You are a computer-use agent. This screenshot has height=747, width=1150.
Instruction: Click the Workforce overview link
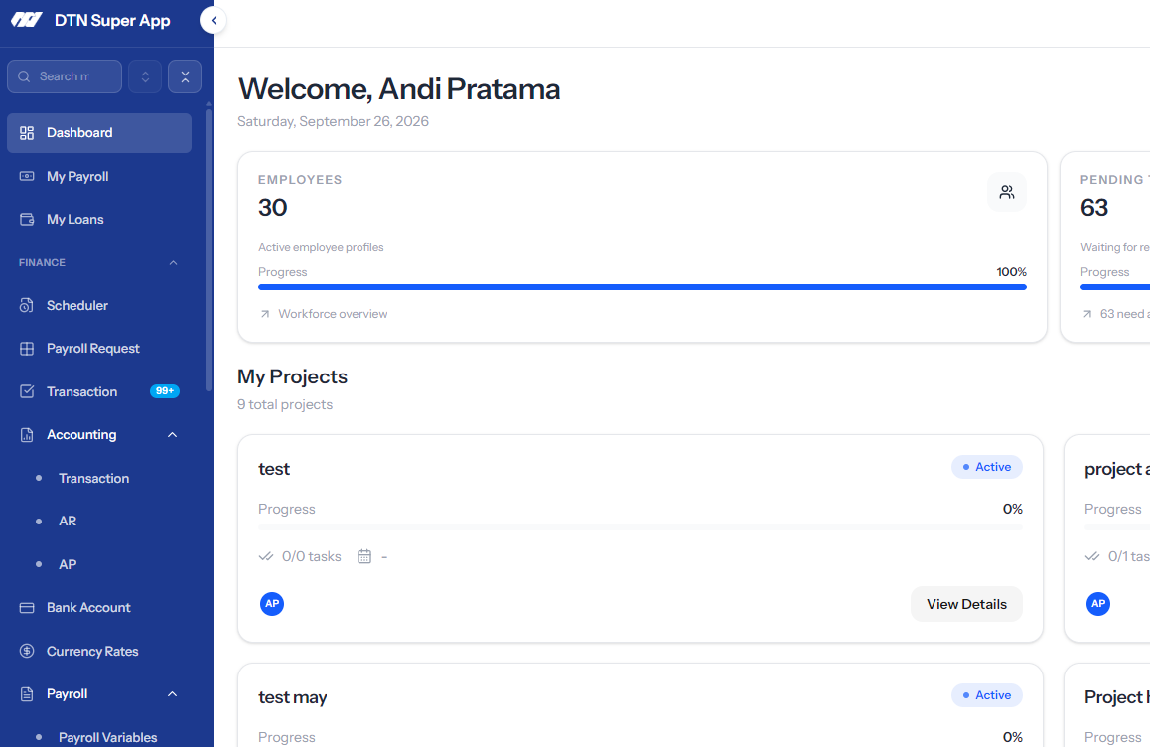pyautogui.click(x=333, y=314)
